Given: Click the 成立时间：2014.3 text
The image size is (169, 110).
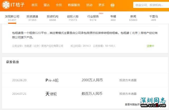Looking at the screenshot, I should tap(81, 46).
